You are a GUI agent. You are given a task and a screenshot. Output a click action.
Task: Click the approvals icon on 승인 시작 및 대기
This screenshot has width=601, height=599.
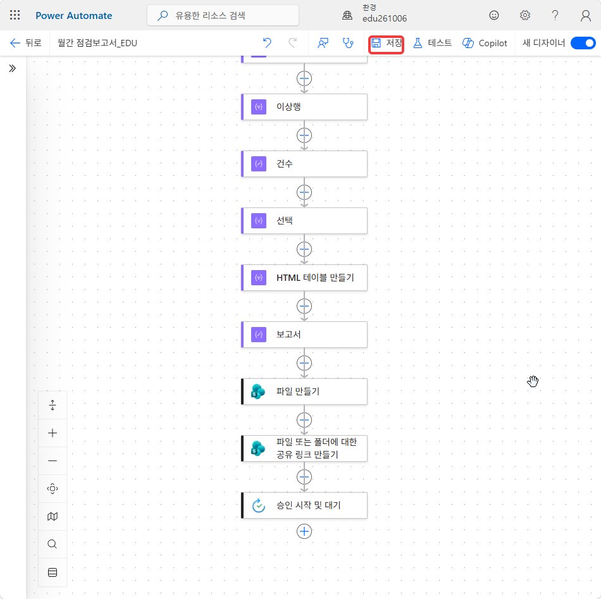[259, 505]
